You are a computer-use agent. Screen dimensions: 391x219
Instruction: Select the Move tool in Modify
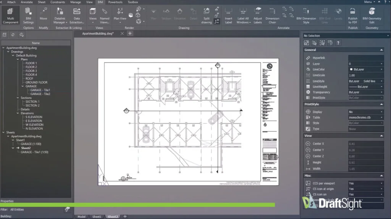click(44, 12)
